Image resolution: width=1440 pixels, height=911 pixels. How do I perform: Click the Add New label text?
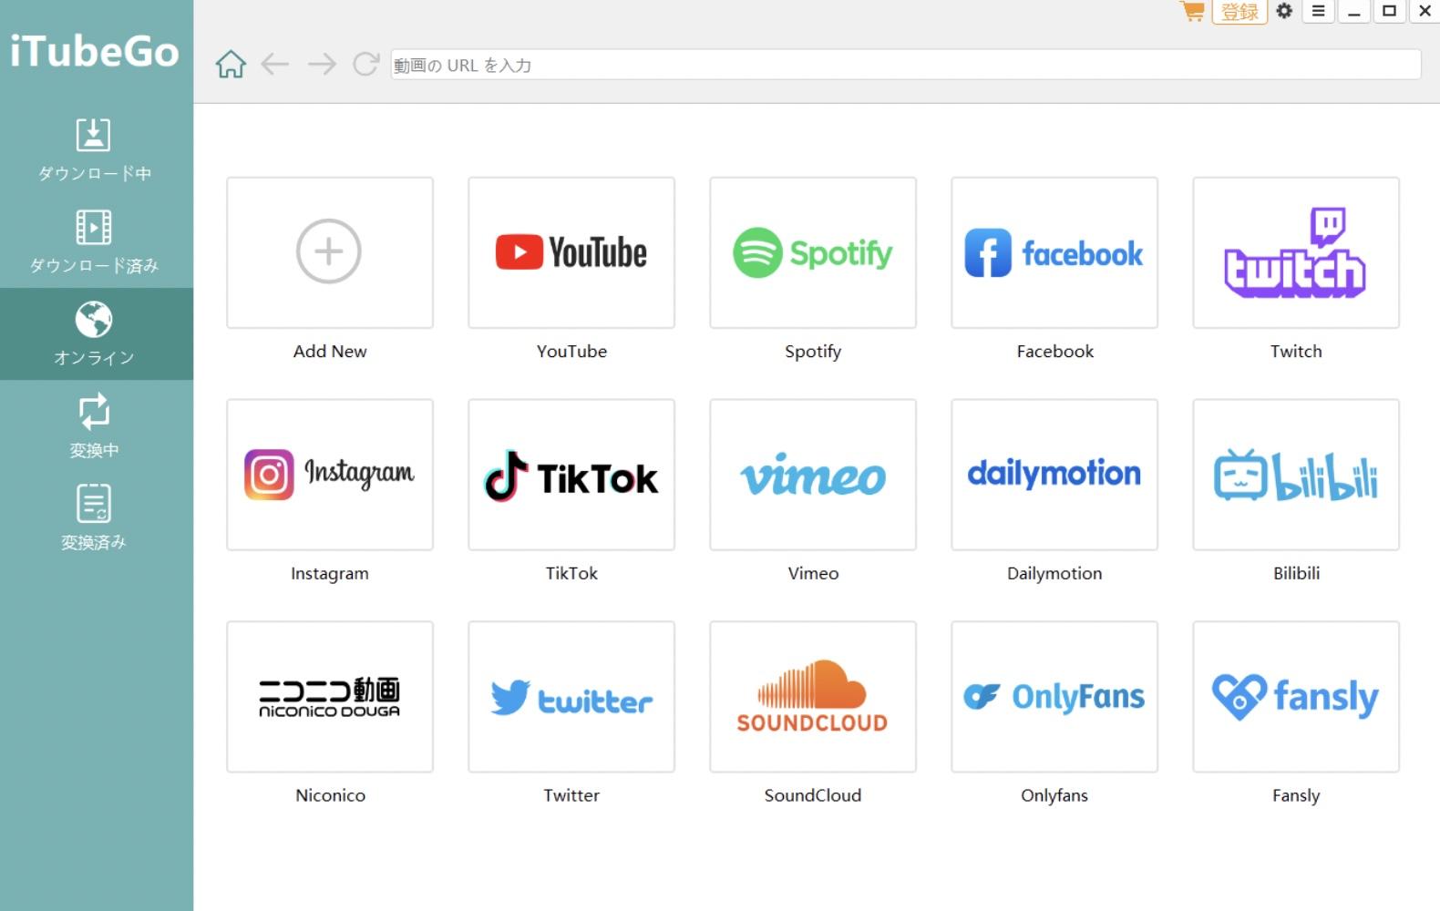pyautogui.click(x=330, y=352)
